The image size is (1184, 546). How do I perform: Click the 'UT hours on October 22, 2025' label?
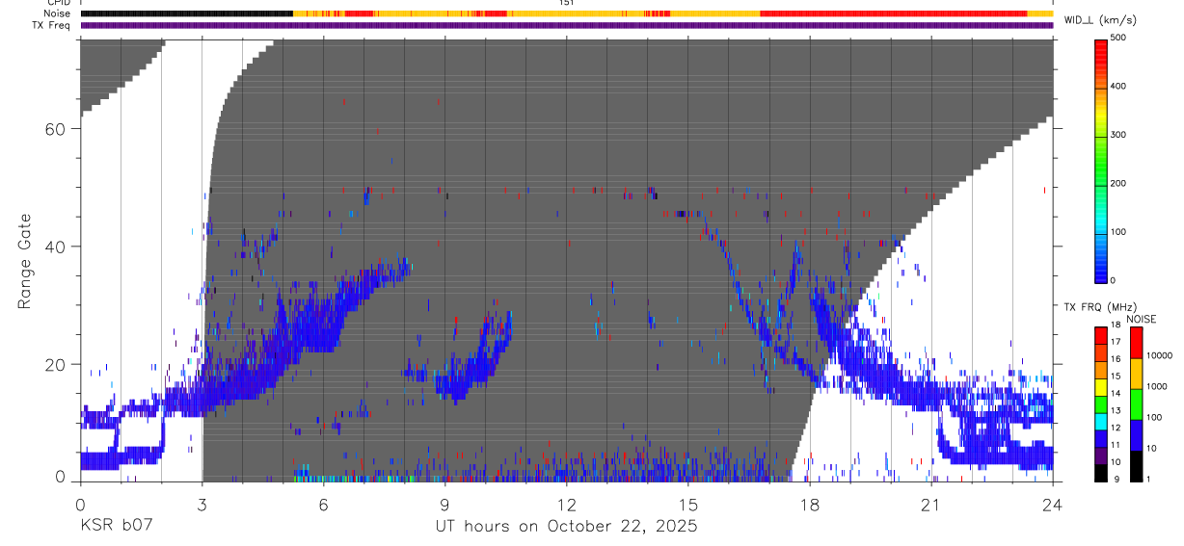tap(565, 526)
